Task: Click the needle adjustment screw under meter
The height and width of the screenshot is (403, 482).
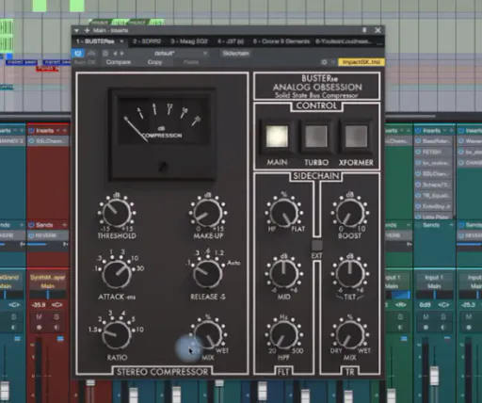Action: coord(163,167)
